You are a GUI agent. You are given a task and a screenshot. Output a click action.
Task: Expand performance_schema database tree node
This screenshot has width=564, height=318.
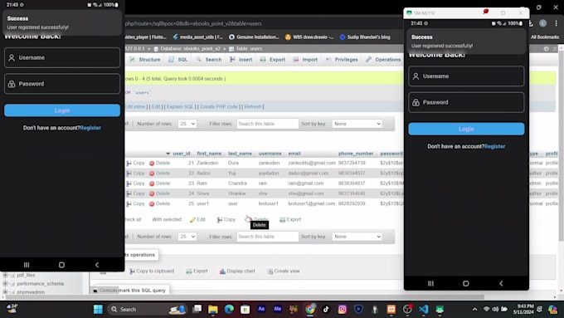pyautogui.click(x=5, y=283)
